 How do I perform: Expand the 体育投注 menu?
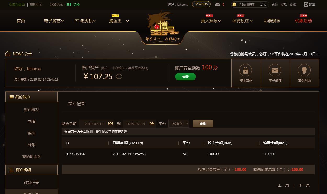tap(242, 21)
